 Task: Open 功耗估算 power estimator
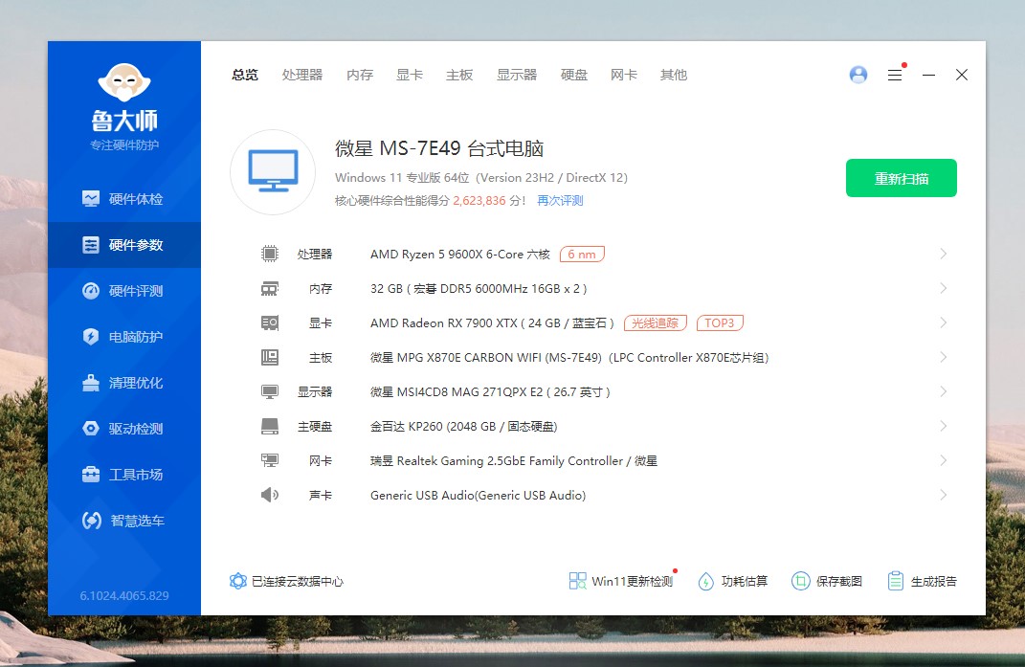point(733,581)
